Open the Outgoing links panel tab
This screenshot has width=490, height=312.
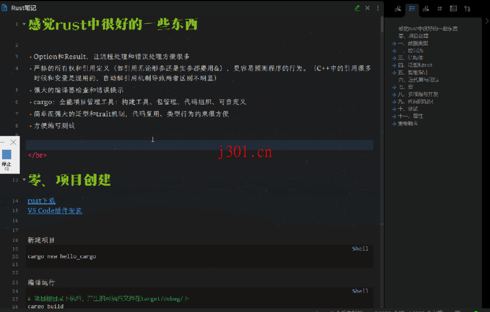tap(425, 9)
